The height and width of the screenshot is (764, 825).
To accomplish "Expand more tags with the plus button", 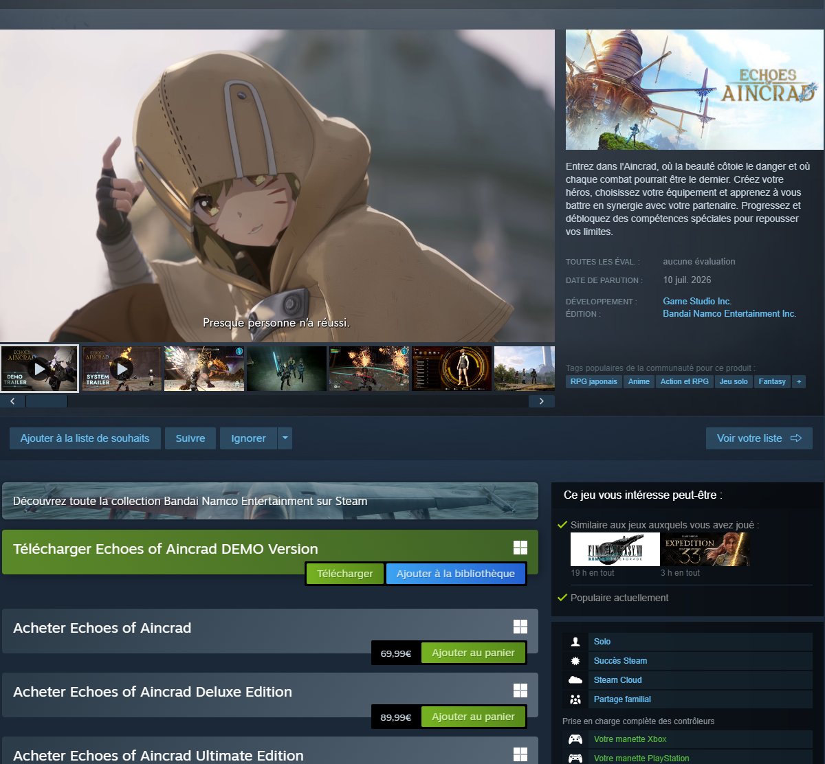I will [799, 381].
